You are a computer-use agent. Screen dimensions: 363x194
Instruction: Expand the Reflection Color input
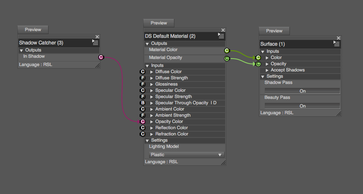click(x=152, y=128)
